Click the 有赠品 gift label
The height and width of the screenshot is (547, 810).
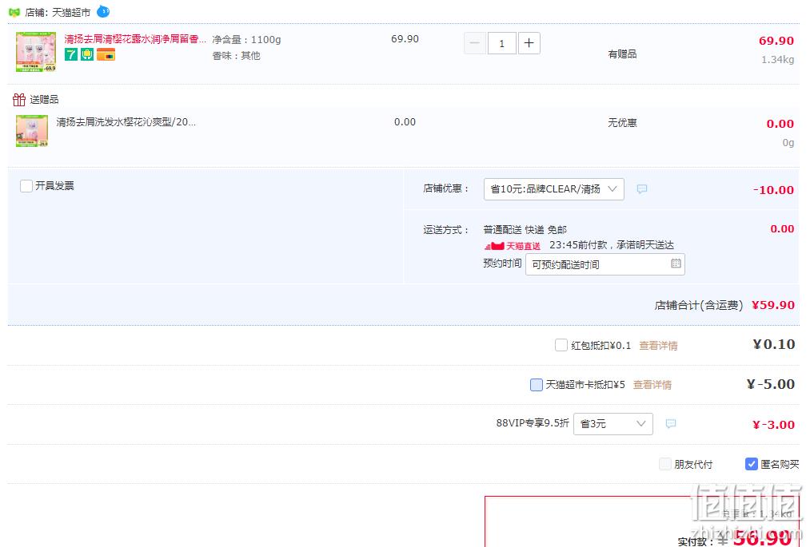click(622, 54)
